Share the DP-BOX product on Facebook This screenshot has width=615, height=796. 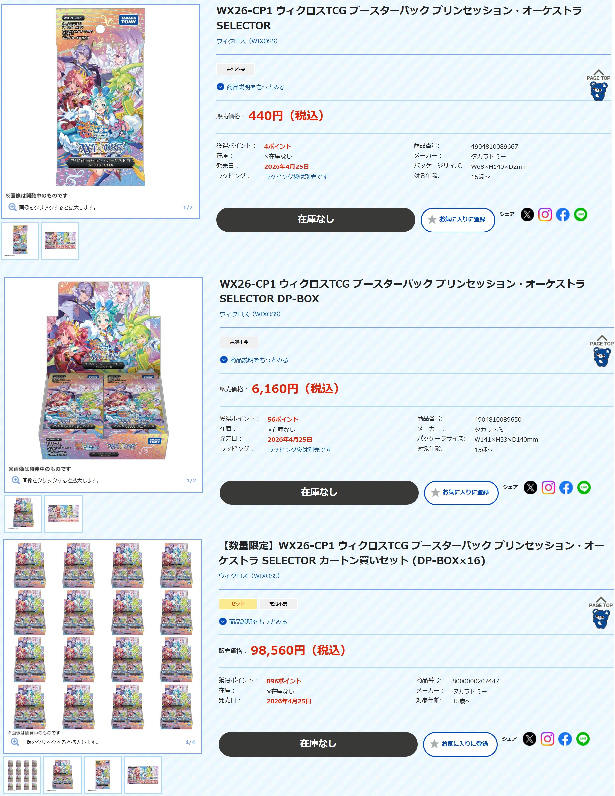[x=566, y=487]
